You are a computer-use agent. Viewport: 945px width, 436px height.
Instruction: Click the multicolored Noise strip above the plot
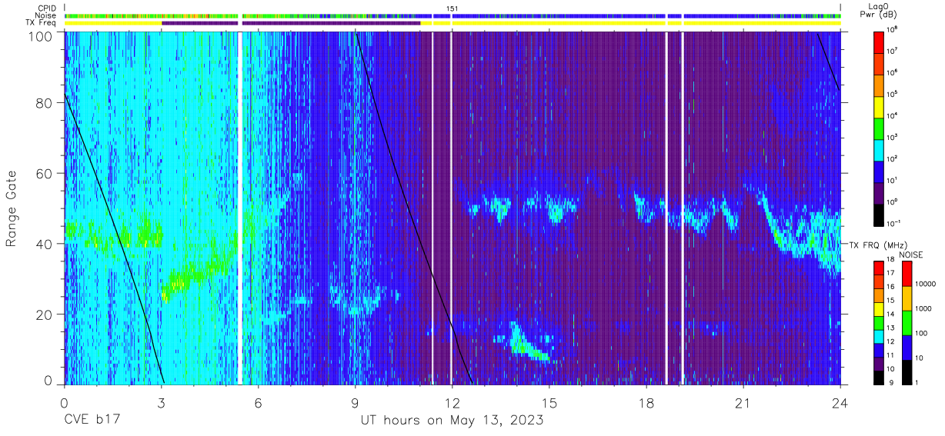452,15
